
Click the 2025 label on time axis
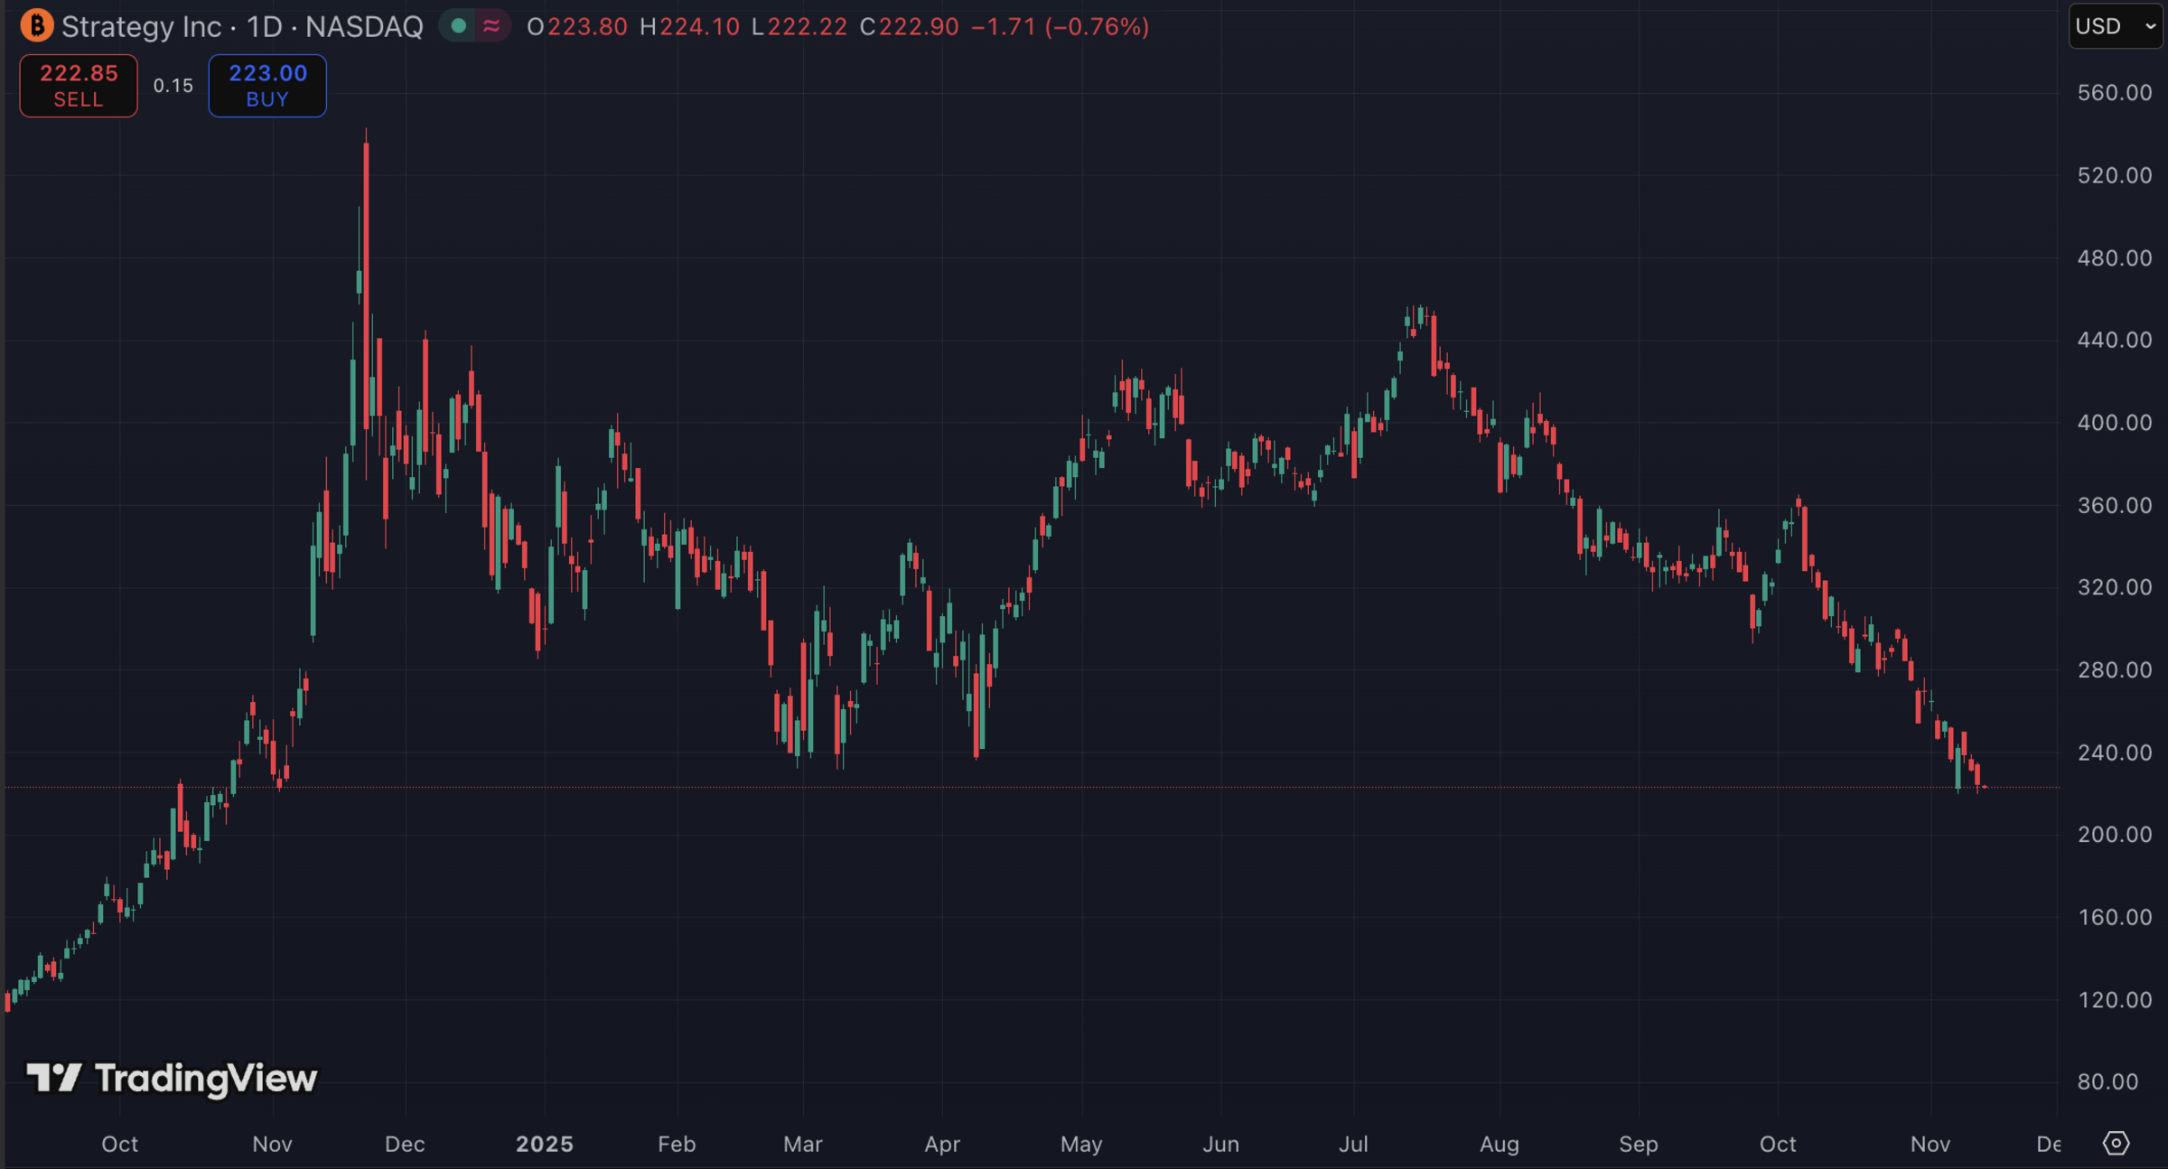pos(544,1144)
